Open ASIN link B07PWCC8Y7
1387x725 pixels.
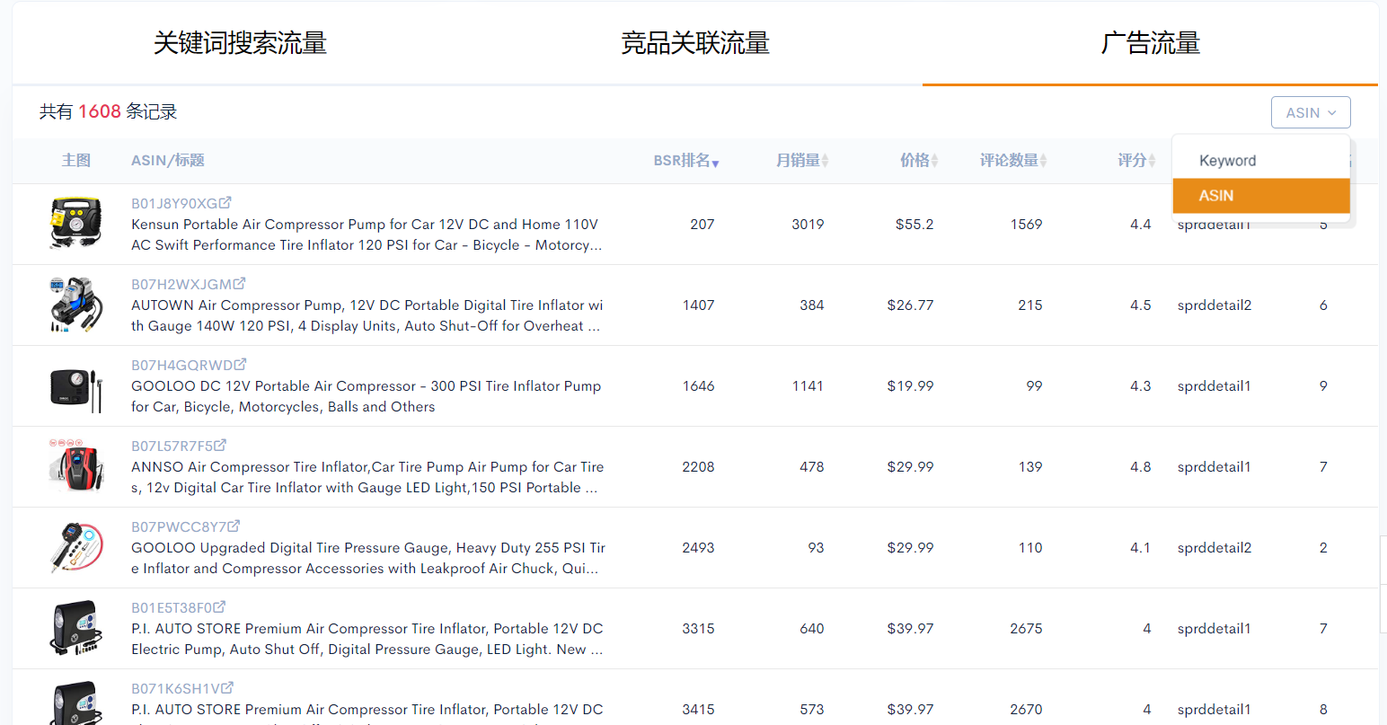179,526
